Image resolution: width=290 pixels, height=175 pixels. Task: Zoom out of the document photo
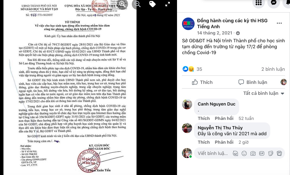point(137,4)
